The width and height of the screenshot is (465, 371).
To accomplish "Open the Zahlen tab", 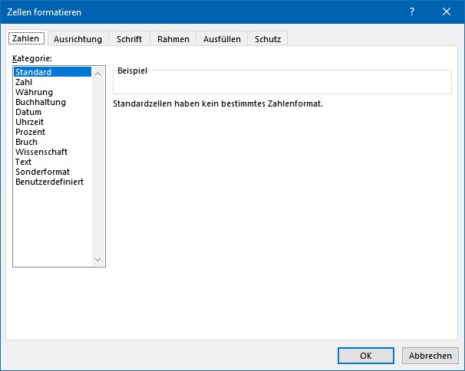I will coord(26,38).
